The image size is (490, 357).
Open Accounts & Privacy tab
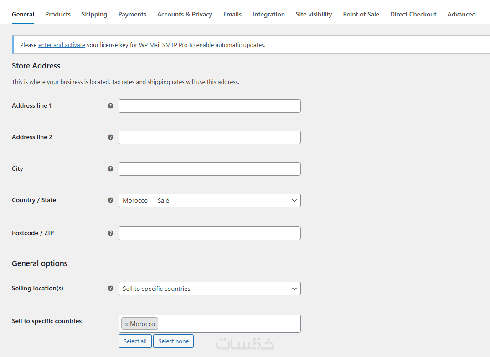click(x=185, y=14)
